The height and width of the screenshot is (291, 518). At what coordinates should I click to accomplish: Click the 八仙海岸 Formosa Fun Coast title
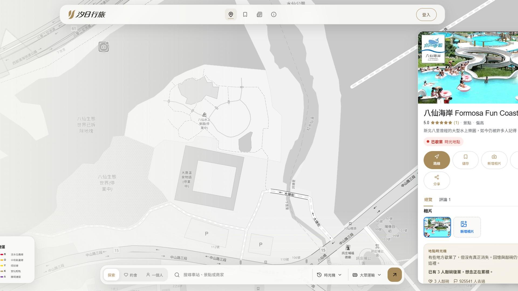click(x=471, y=113)
